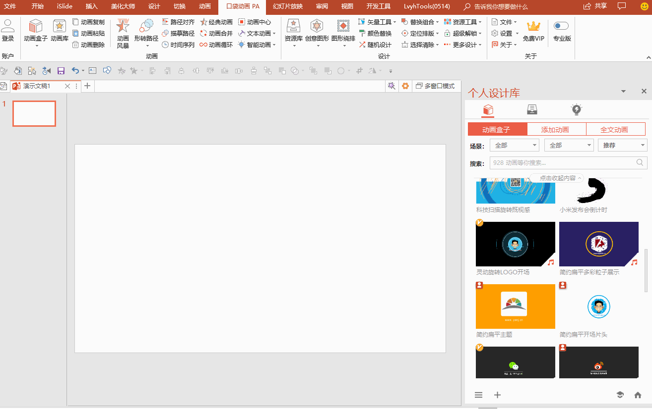
Task: Launch the 动画风暴 star icon
Action: [123, 27]
